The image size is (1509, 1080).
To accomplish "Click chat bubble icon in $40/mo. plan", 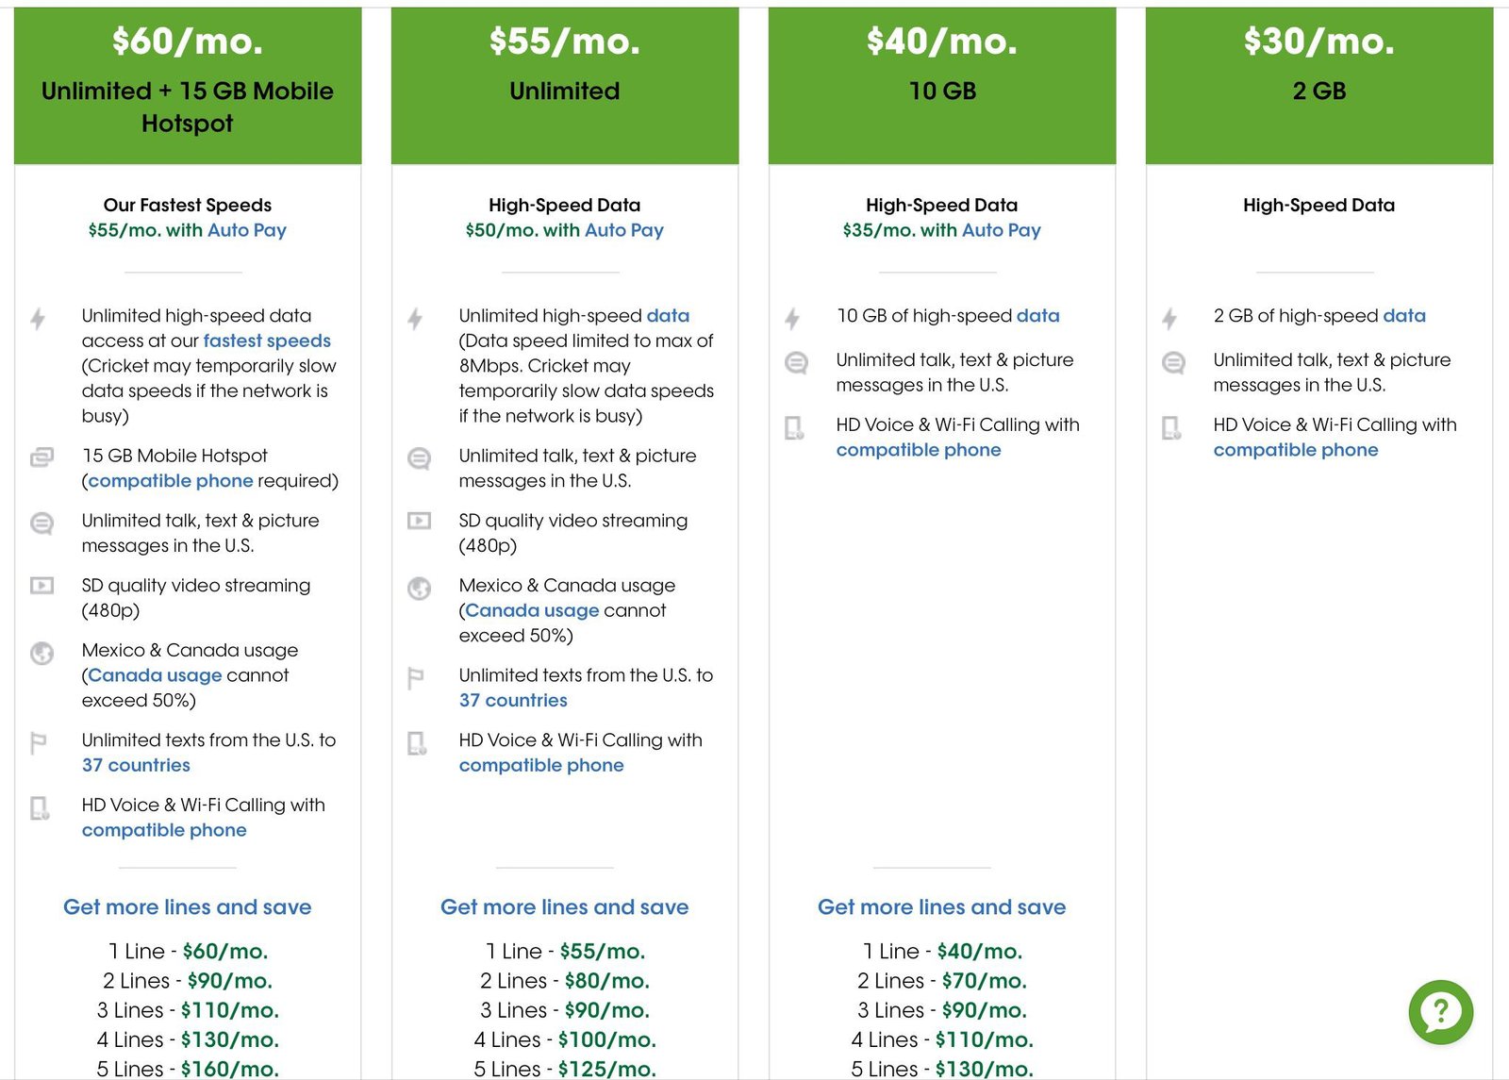I will (796, 362).
